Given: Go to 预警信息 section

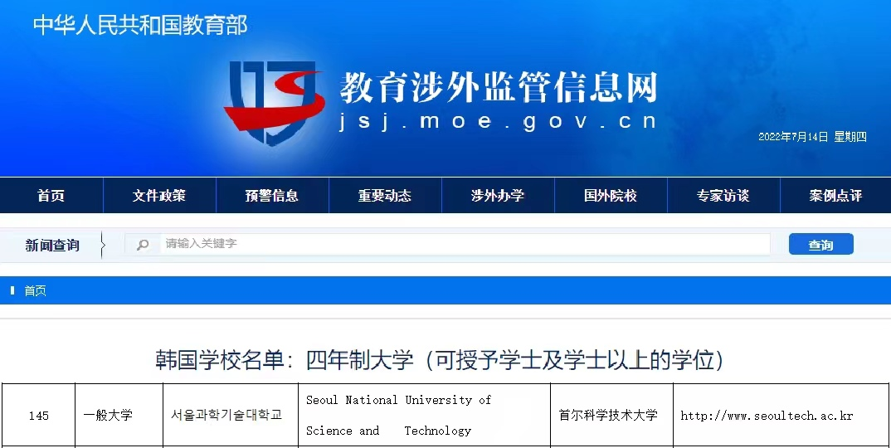Looking at the screenshot, I should (272, 196).
